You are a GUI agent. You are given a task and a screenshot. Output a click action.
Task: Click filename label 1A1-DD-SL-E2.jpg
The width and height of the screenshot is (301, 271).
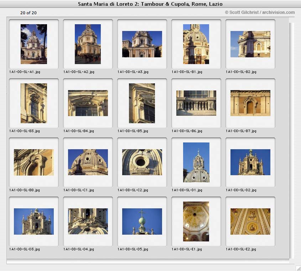click(241, 249)
